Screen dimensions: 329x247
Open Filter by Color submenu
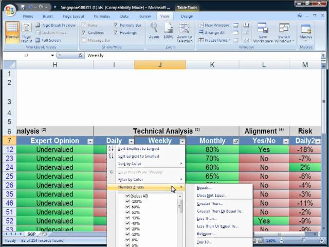pyautogui.click(x=146, y=180)
